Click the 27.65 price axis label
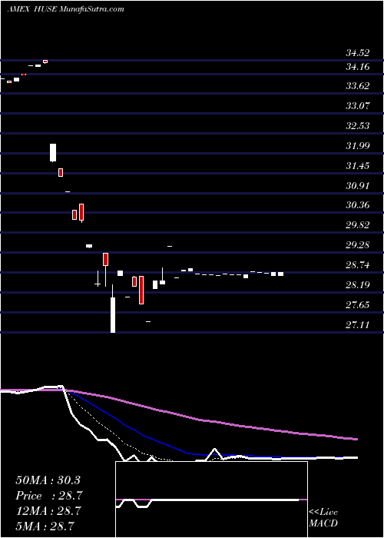 [358, 304]
